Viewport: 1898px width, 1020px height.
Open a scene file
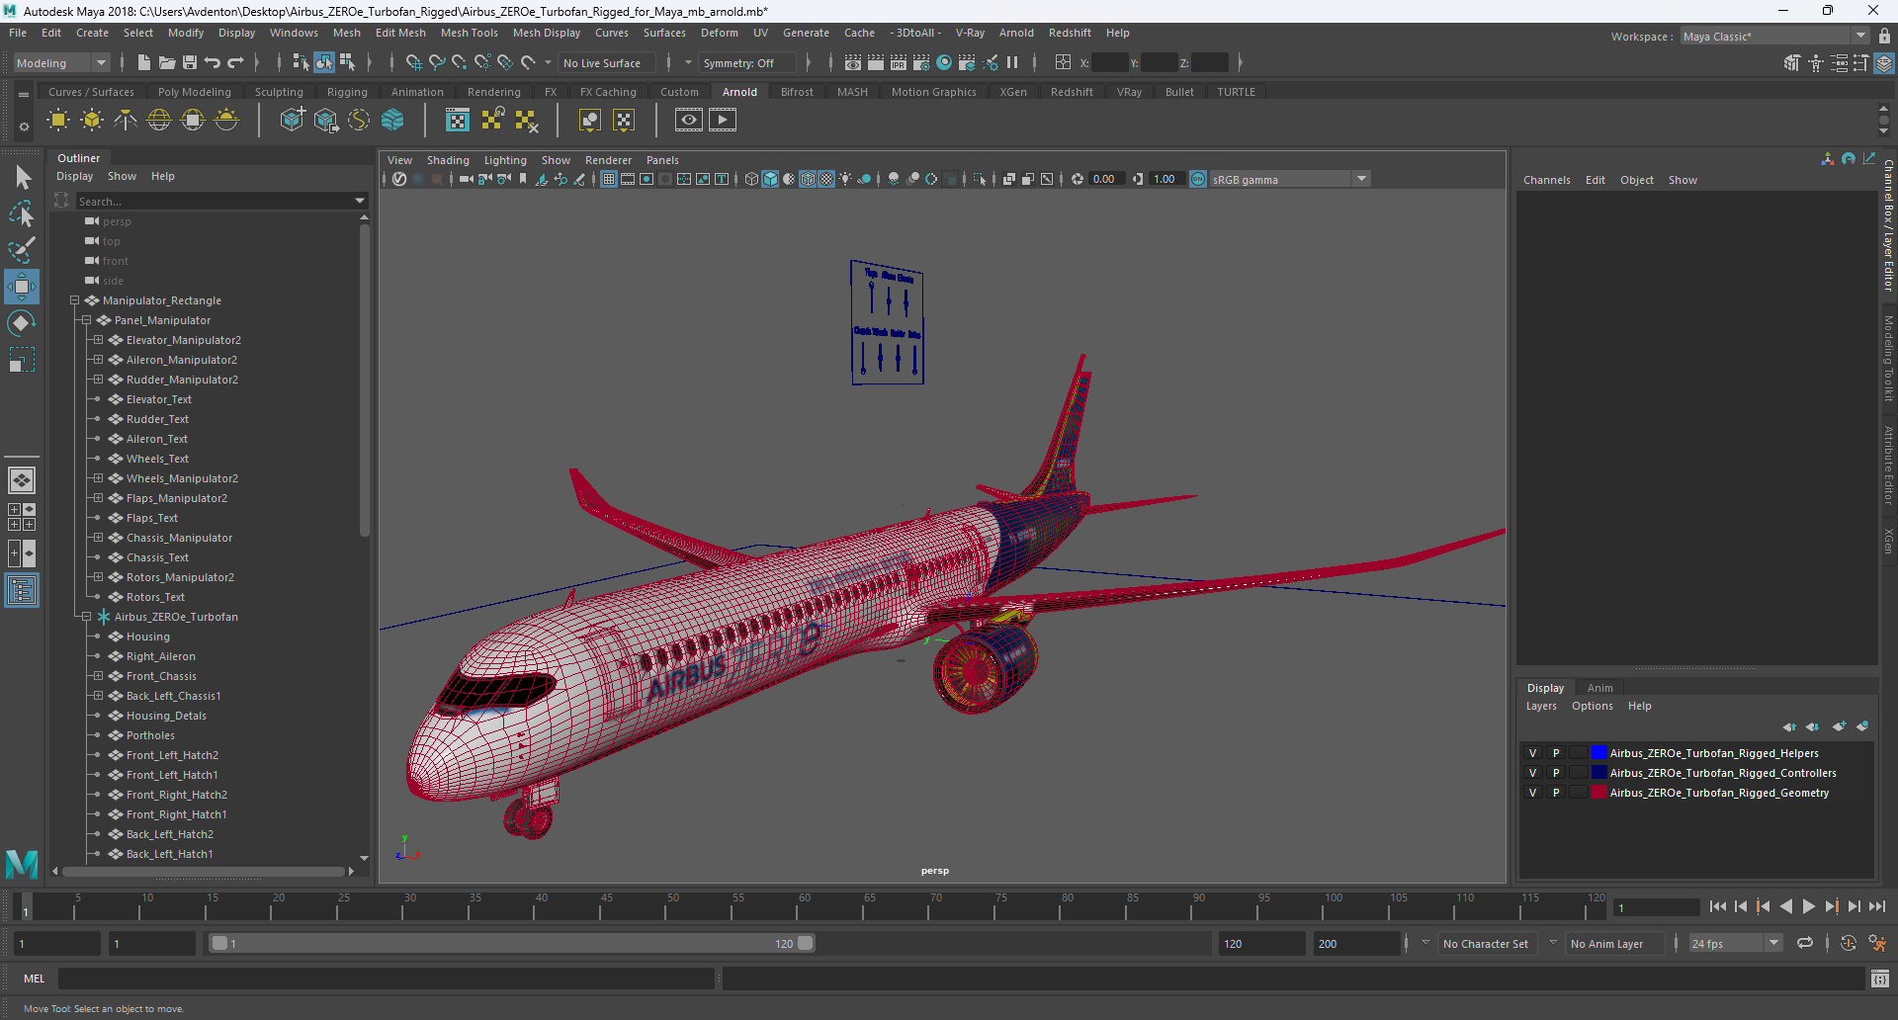click(166, 63)
